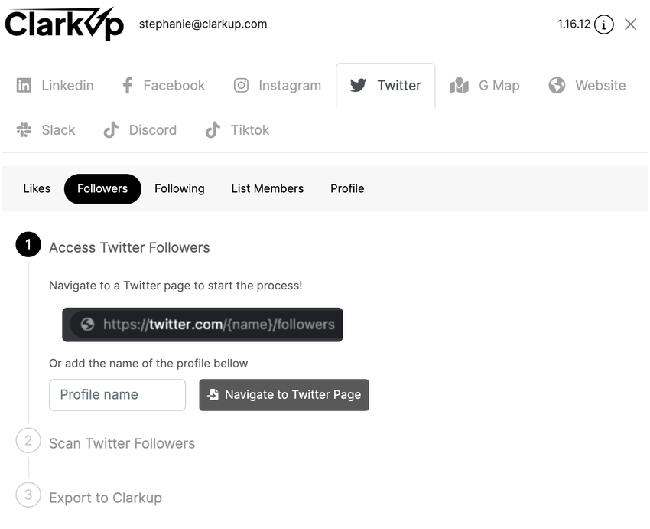
Task: Click the Tiktok logo icon
Action: tap(213, 130)
